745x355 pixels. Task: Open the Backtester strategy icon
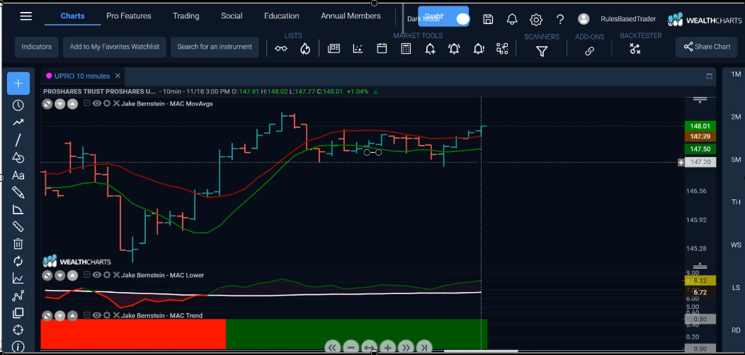click(x=635, y=48)
